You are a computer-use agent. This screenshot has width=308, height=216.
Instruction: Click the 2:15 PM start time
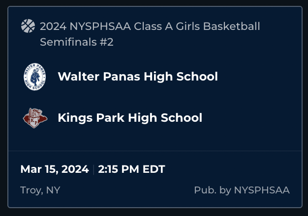tap(119, 170)
